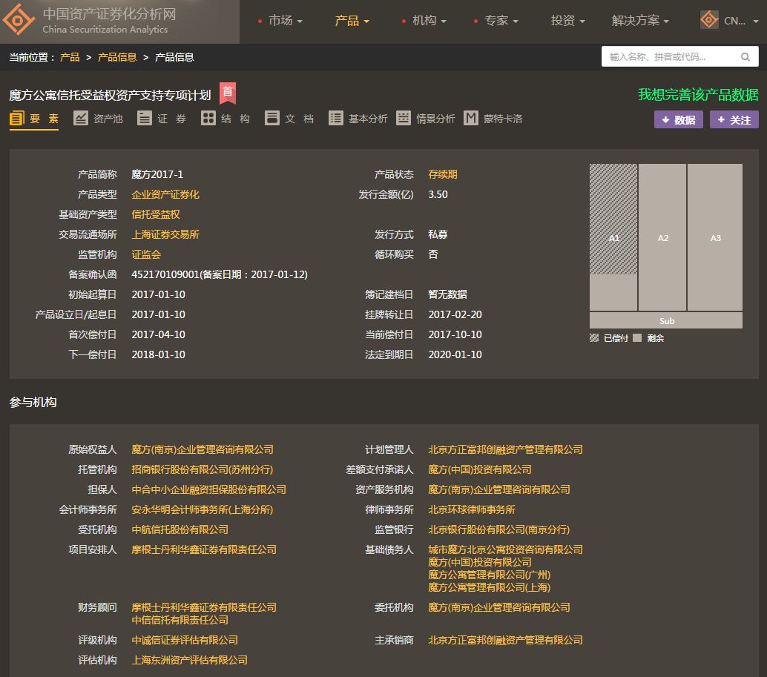This screenshot has width=767, height=677.
Task: Open the 证券 tab
Action: [162, 119]
